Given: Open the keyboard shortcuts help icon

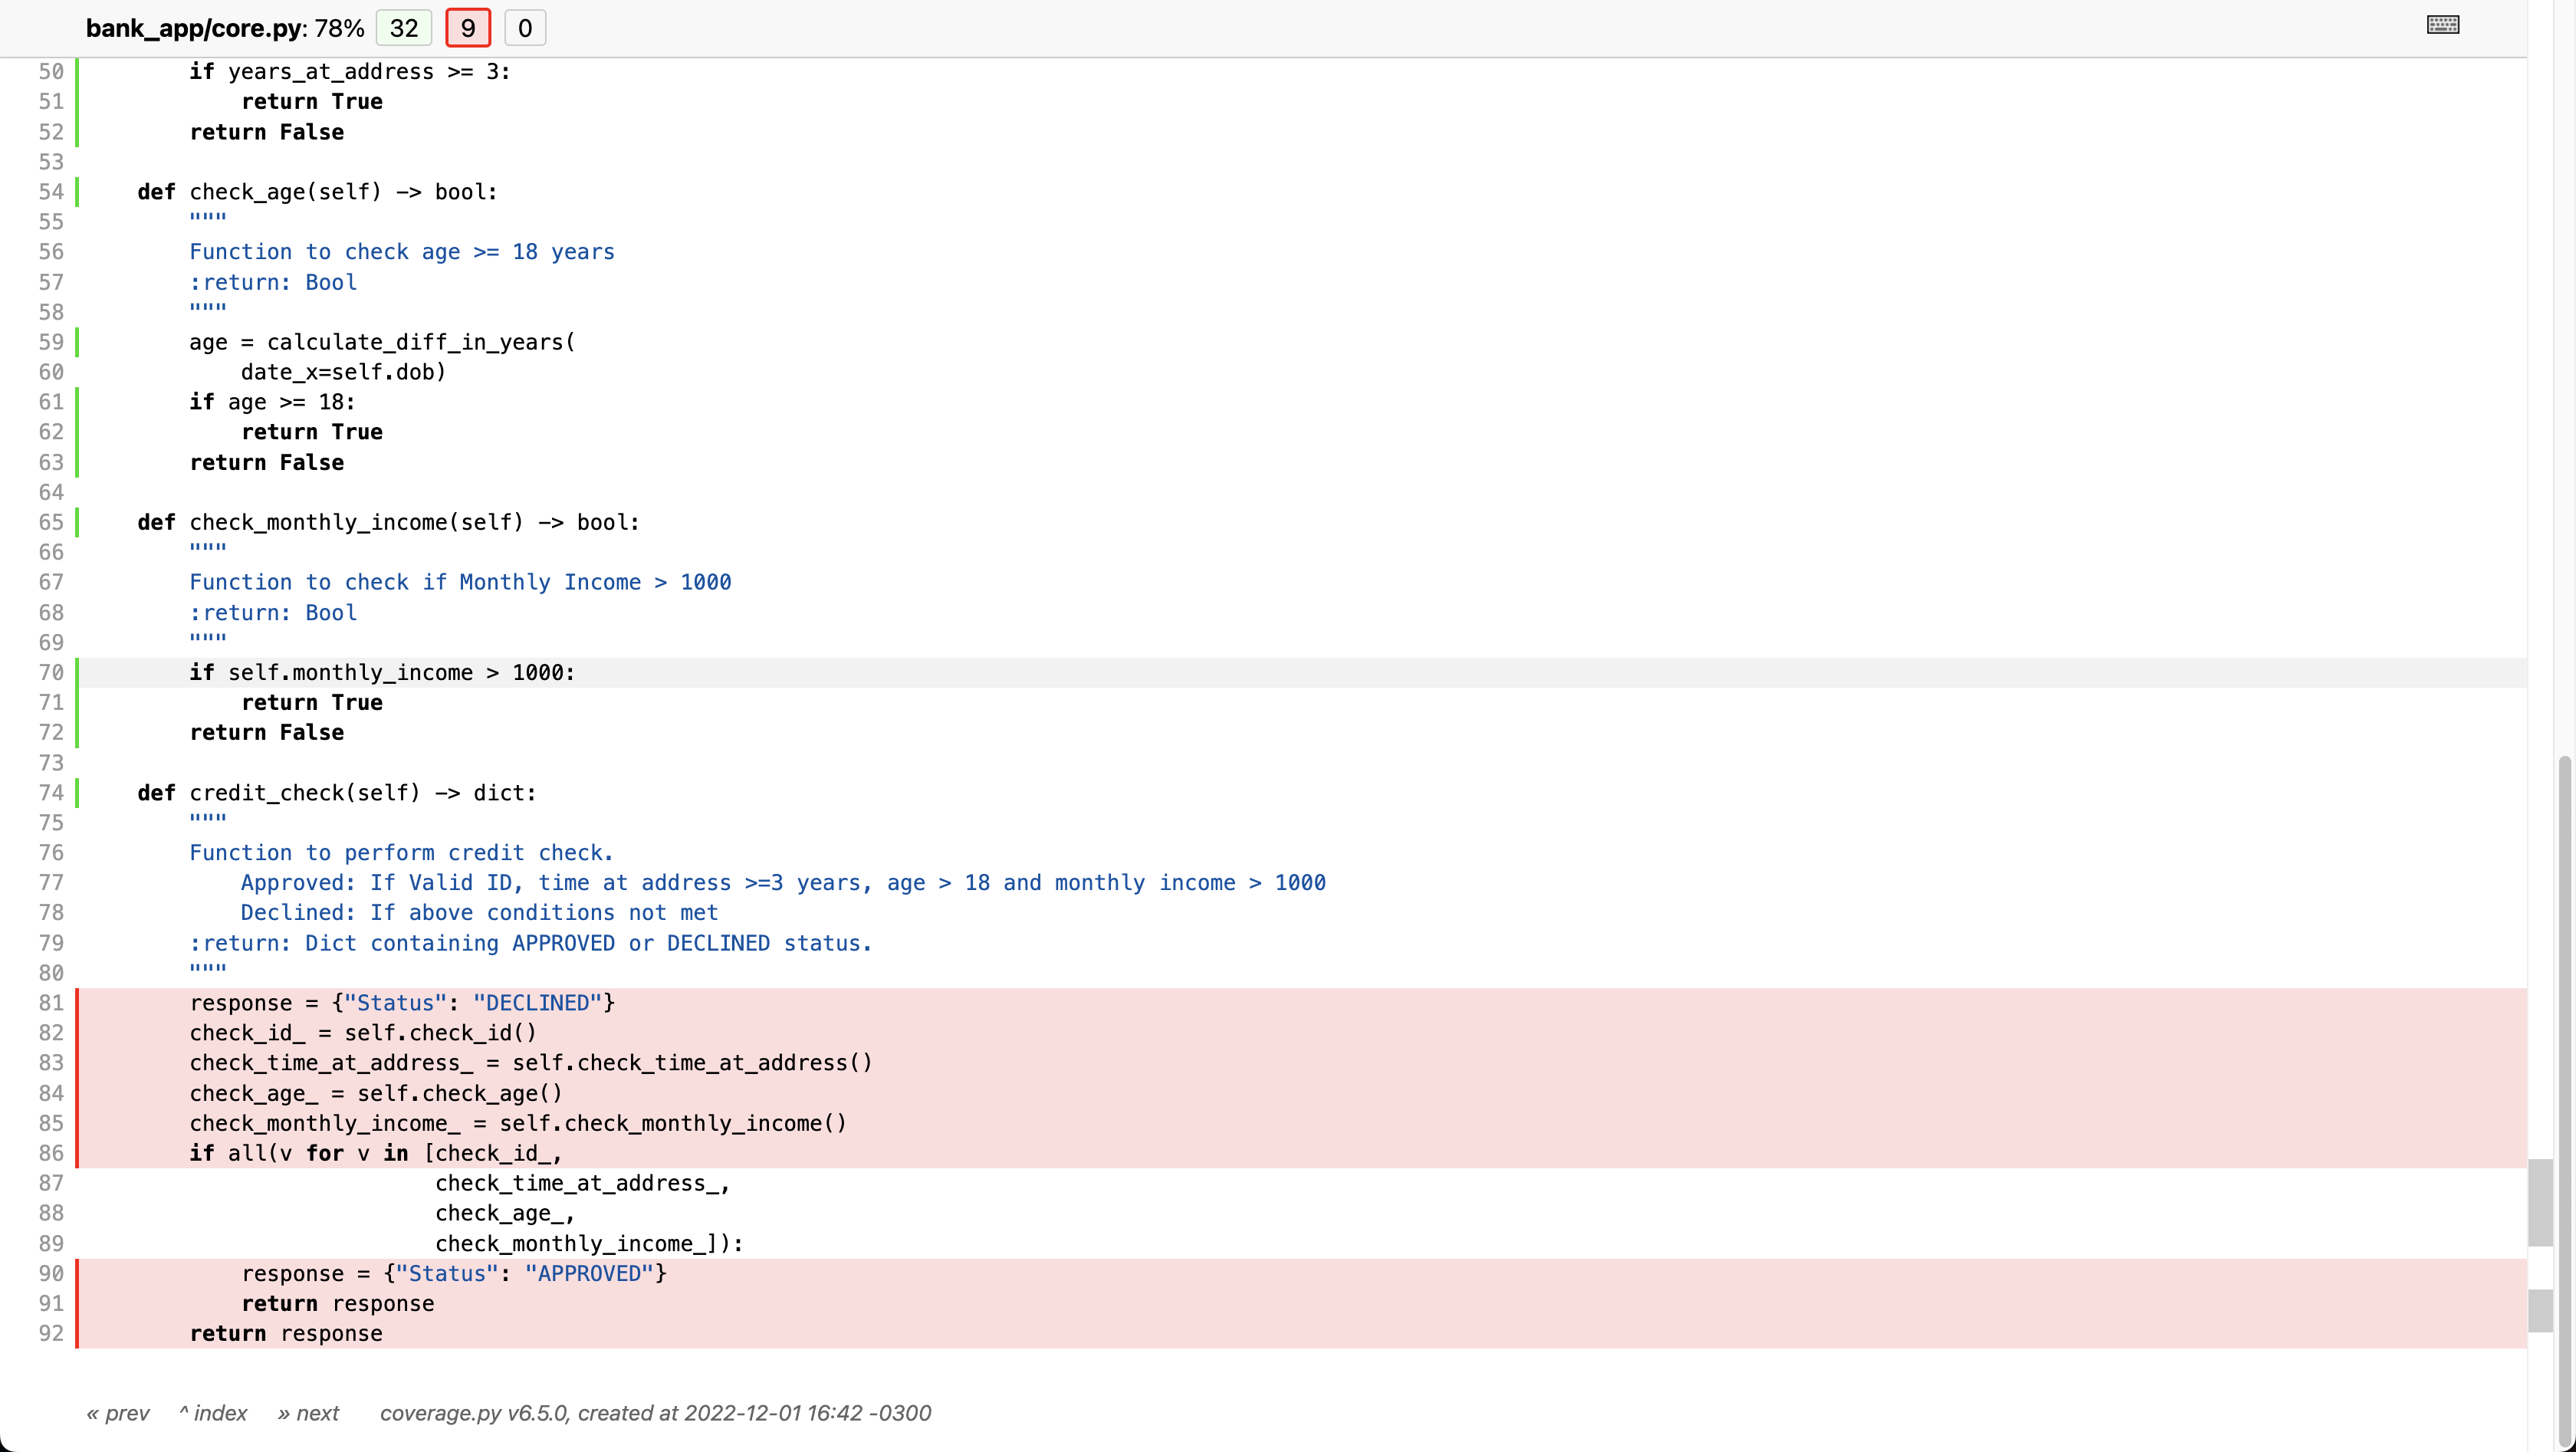Looking at the screenshot, I should point(2443,23).
